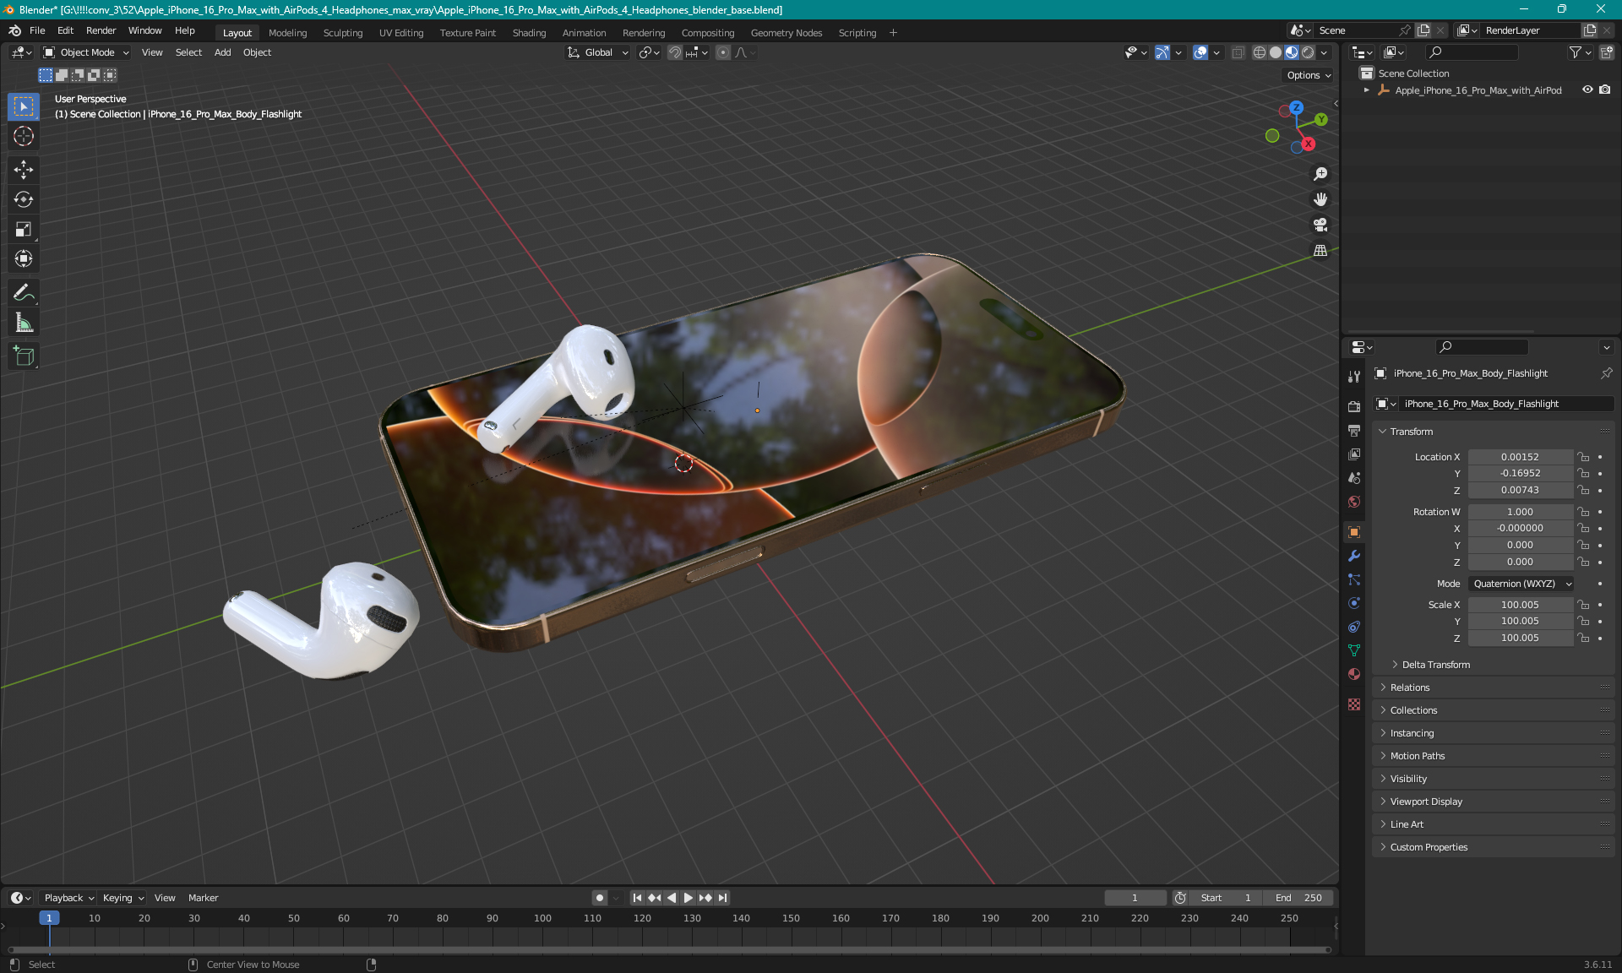Choose the Rotate tool
The image size is (1622, 973).
pyautogui.click(x=24, y=199)
